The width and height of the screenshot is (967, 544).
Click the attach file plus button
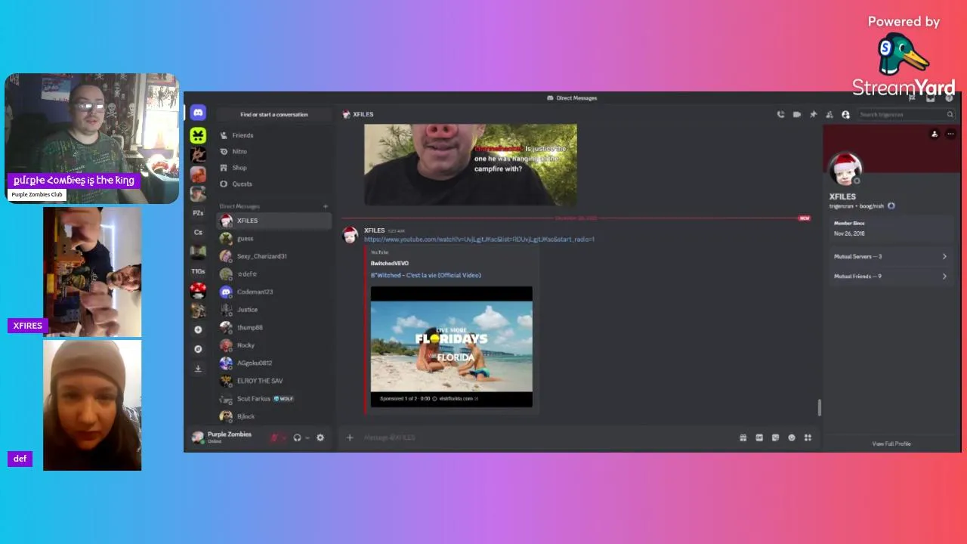[350, 437]
